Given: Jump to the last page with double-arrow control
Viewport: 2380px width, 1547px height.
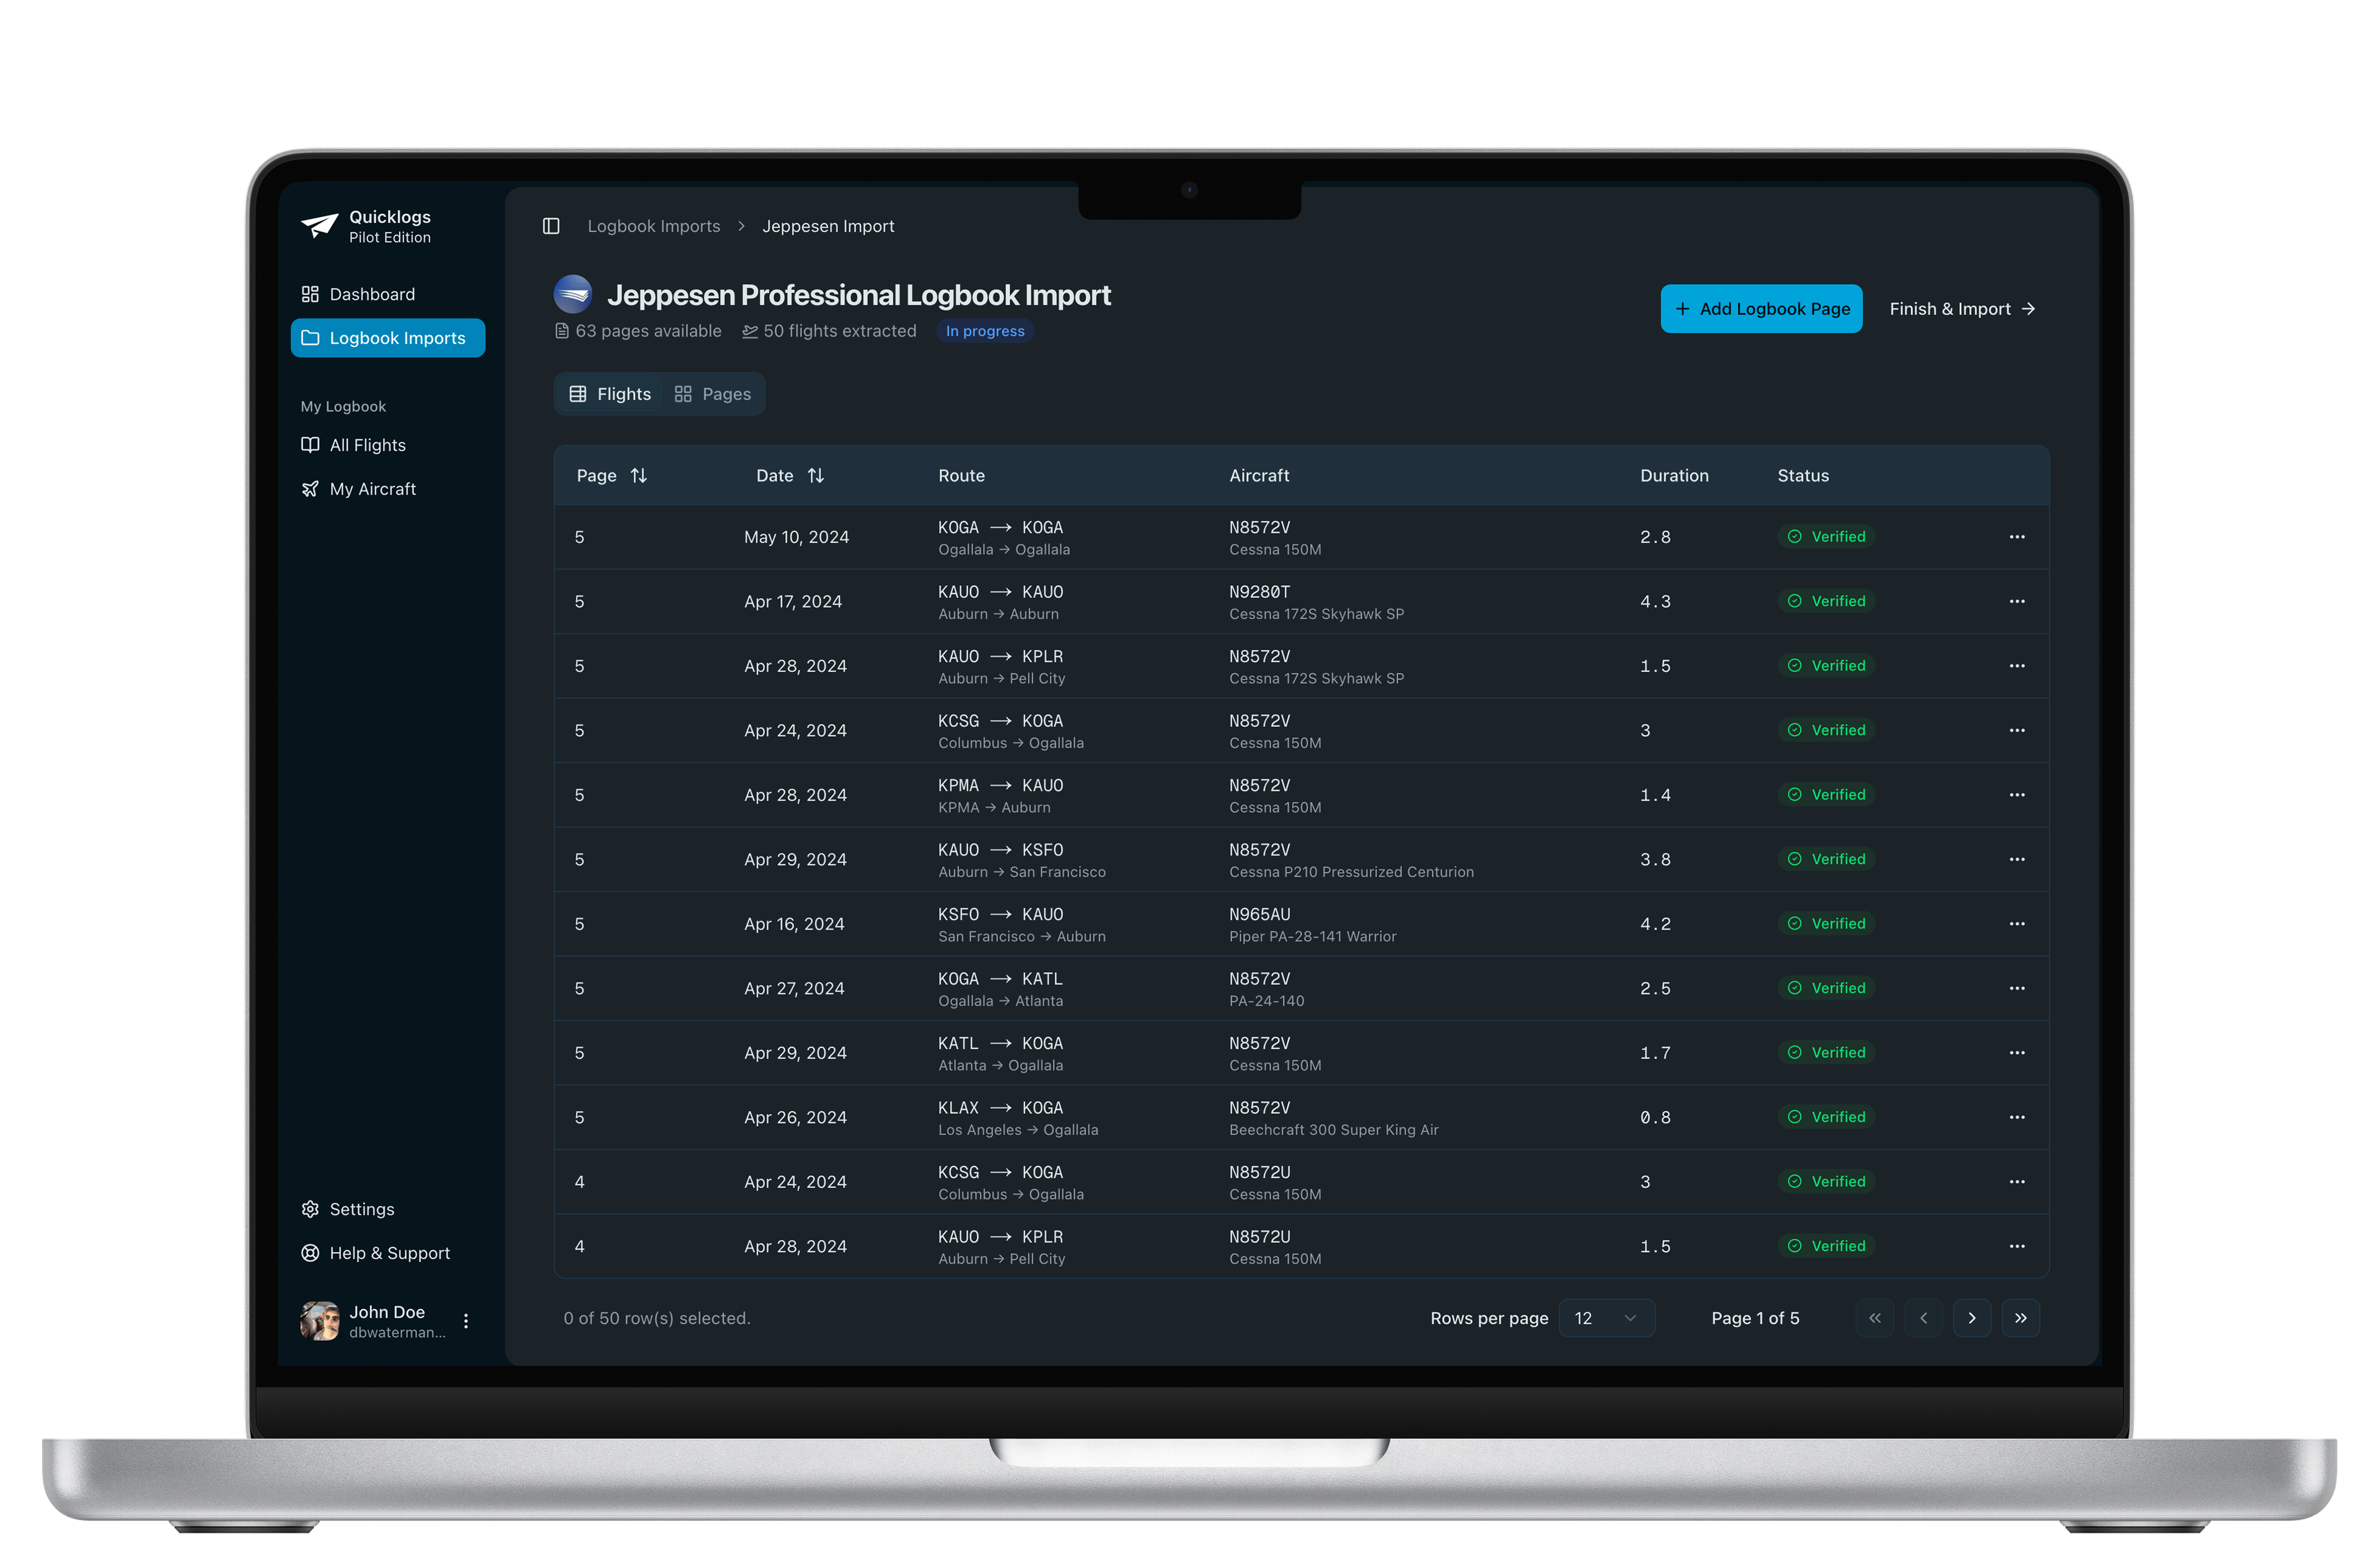Looking at the screenshot, I should tap(2021, 1318).
